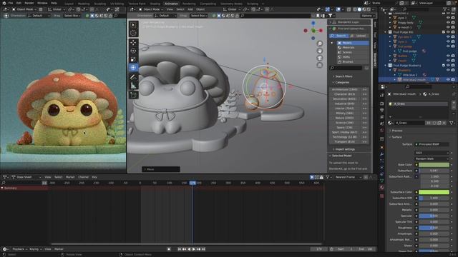Click the Play animation button

pos(194,249)
